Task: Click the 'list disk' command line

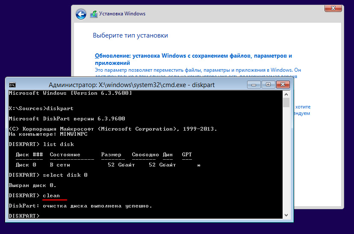Action: (x=41, y=144)
